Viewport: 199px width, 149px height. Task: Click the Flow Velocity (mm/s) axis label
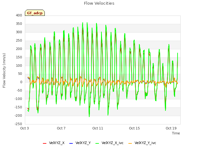click(x=4, y=70)
